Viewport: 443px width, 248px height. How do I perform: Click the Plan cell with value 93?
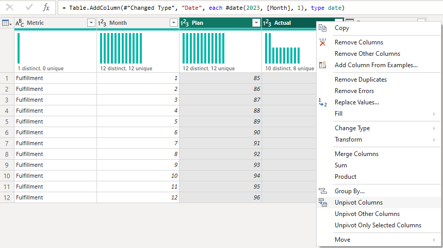[x=220, y=165]
